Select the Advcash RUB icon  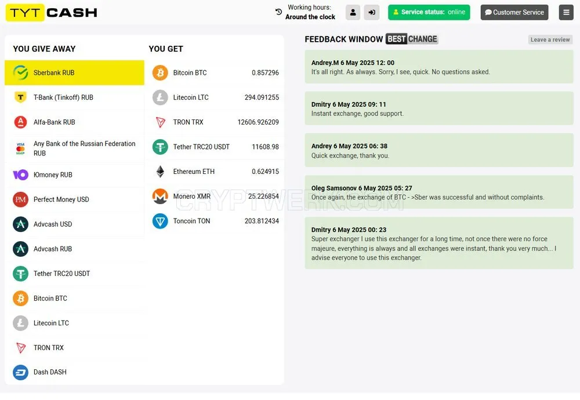click(x=21, y=249)
